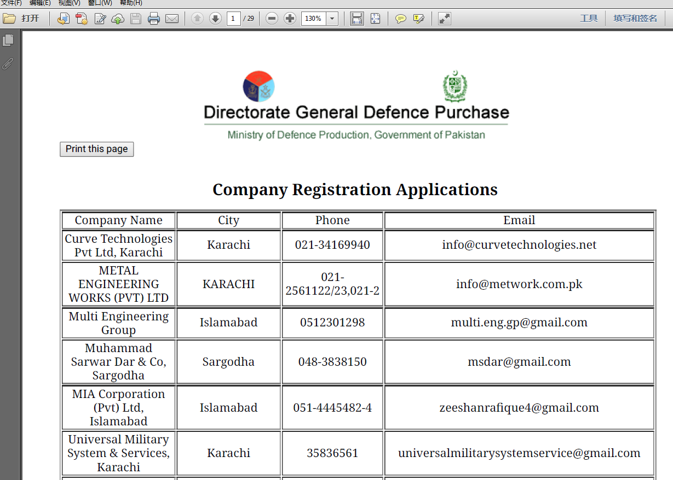The height and width of the screenshot is (480, 673).
Task: Click the Print this page button
Action: pyautogui.click(x=97, y=149)
